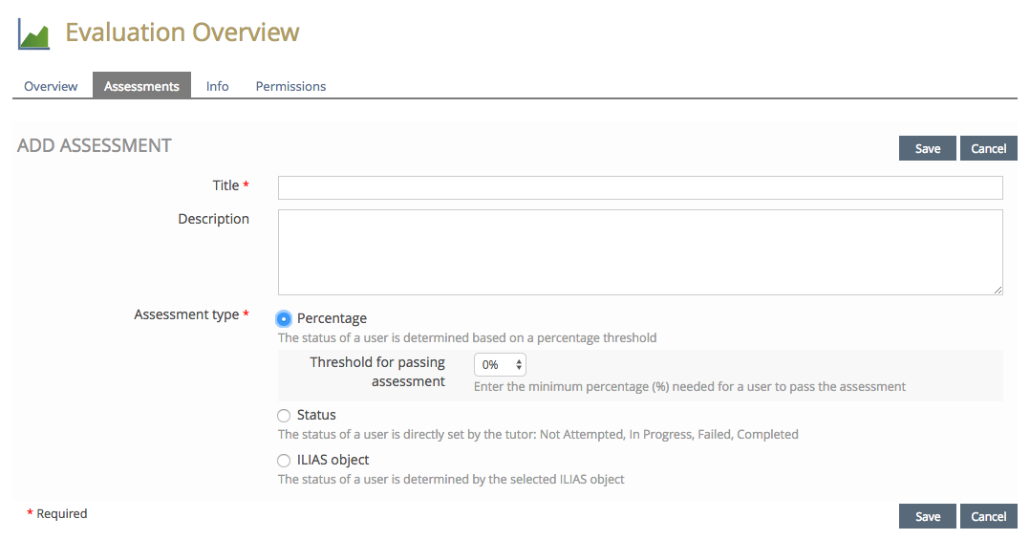Select the ILIAS object radio button
Image resolution: width=1030 pixels, height=540 pixels.
coord(284,461)
